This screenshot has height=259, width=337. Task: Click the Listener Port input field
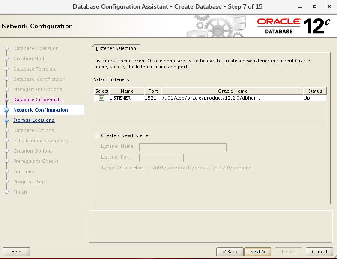point(161,158)
